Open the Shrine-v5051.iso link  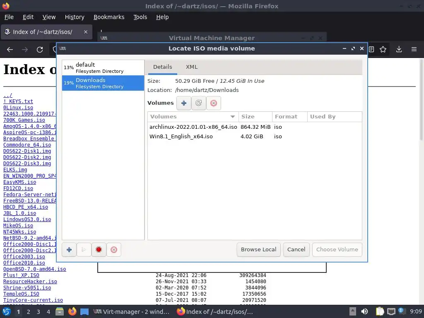[27, 288]
